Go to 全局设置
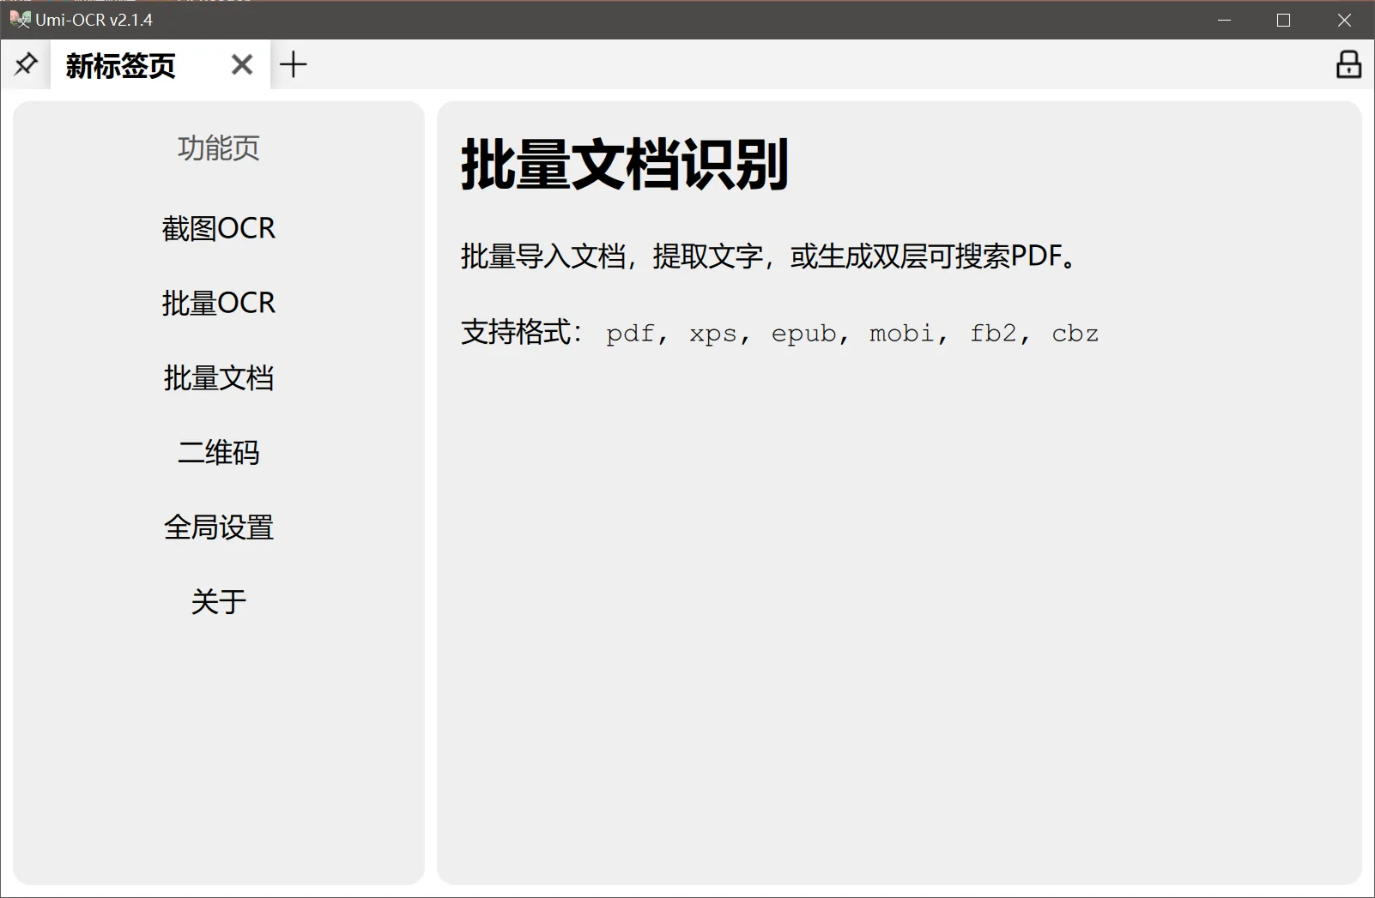Viewport: 1375px width, 898px height. [x=219, y=527]
